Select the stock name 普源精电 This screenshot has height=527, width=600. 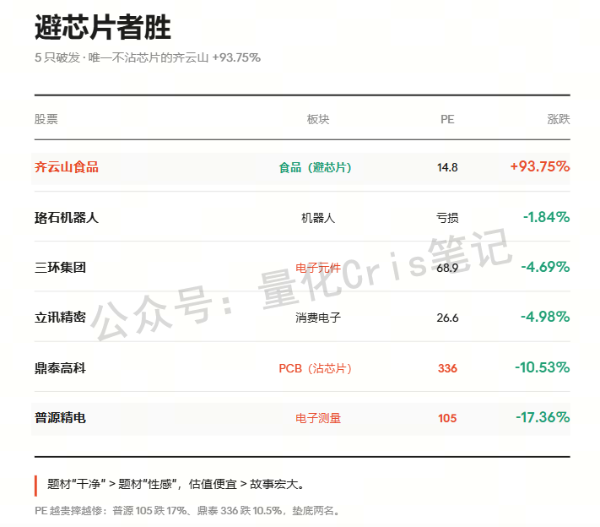(x=60, y=417)
